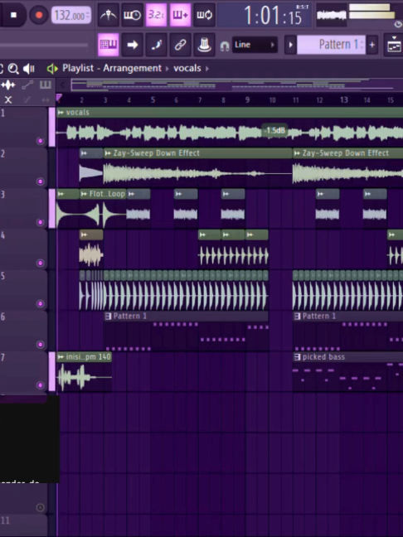
Task: Click the oscilloscope waveform display
Action: [x=331, y=15]
